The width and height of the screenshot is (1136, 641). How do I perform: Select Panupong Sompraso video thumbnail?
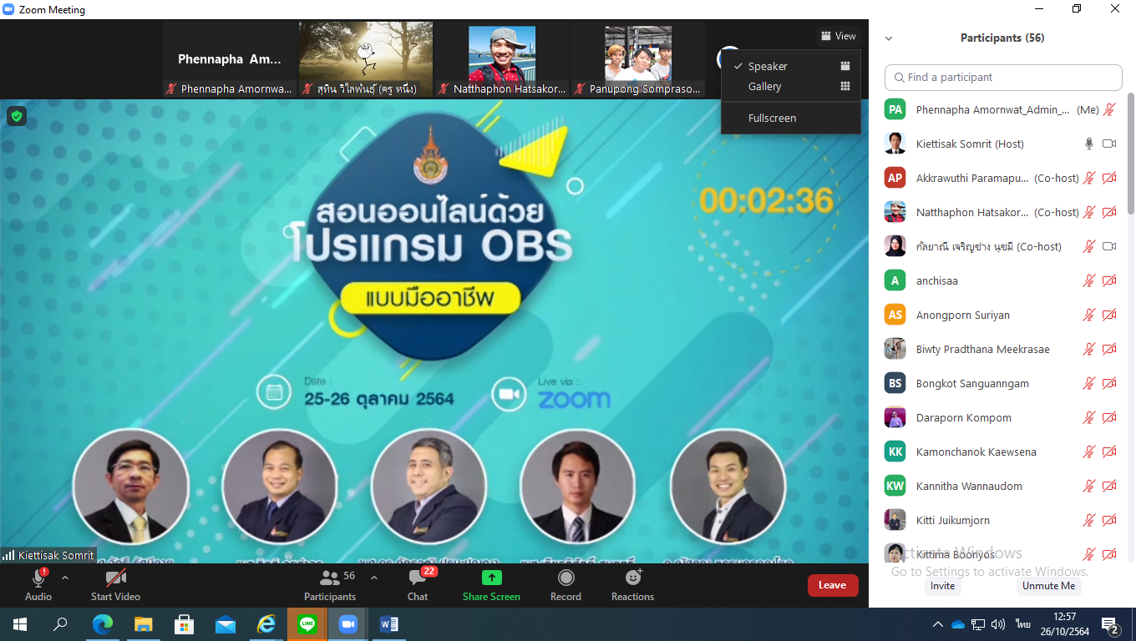tap(638, 60)
